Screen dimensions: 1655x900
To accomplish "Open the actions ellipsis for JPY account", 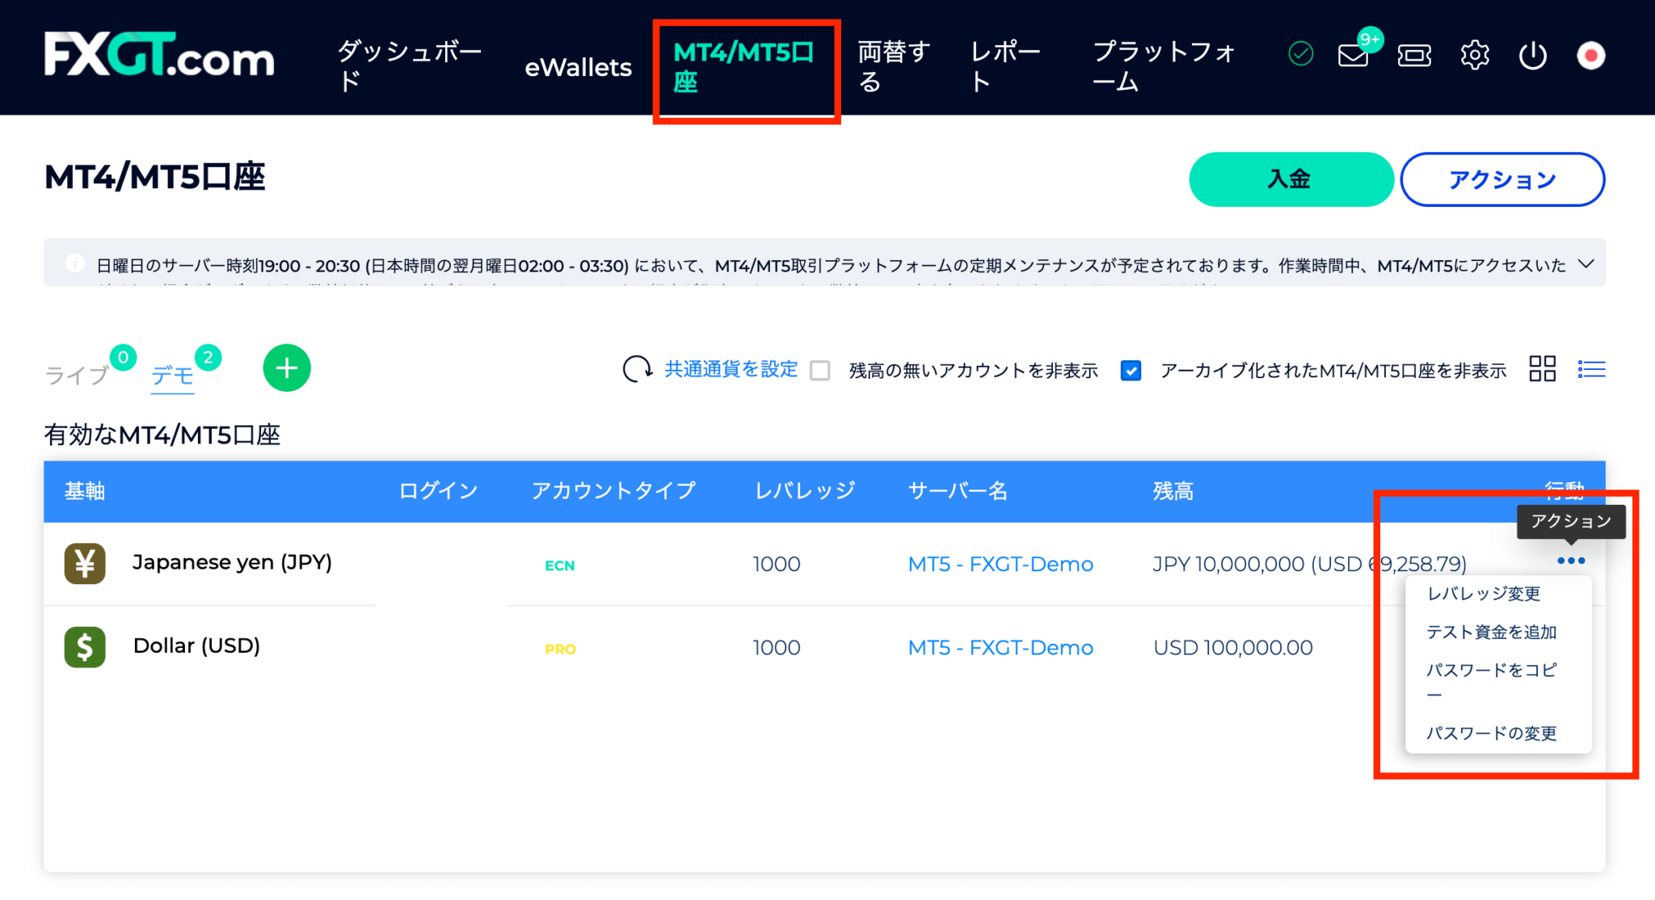I will pos(1570,560).
